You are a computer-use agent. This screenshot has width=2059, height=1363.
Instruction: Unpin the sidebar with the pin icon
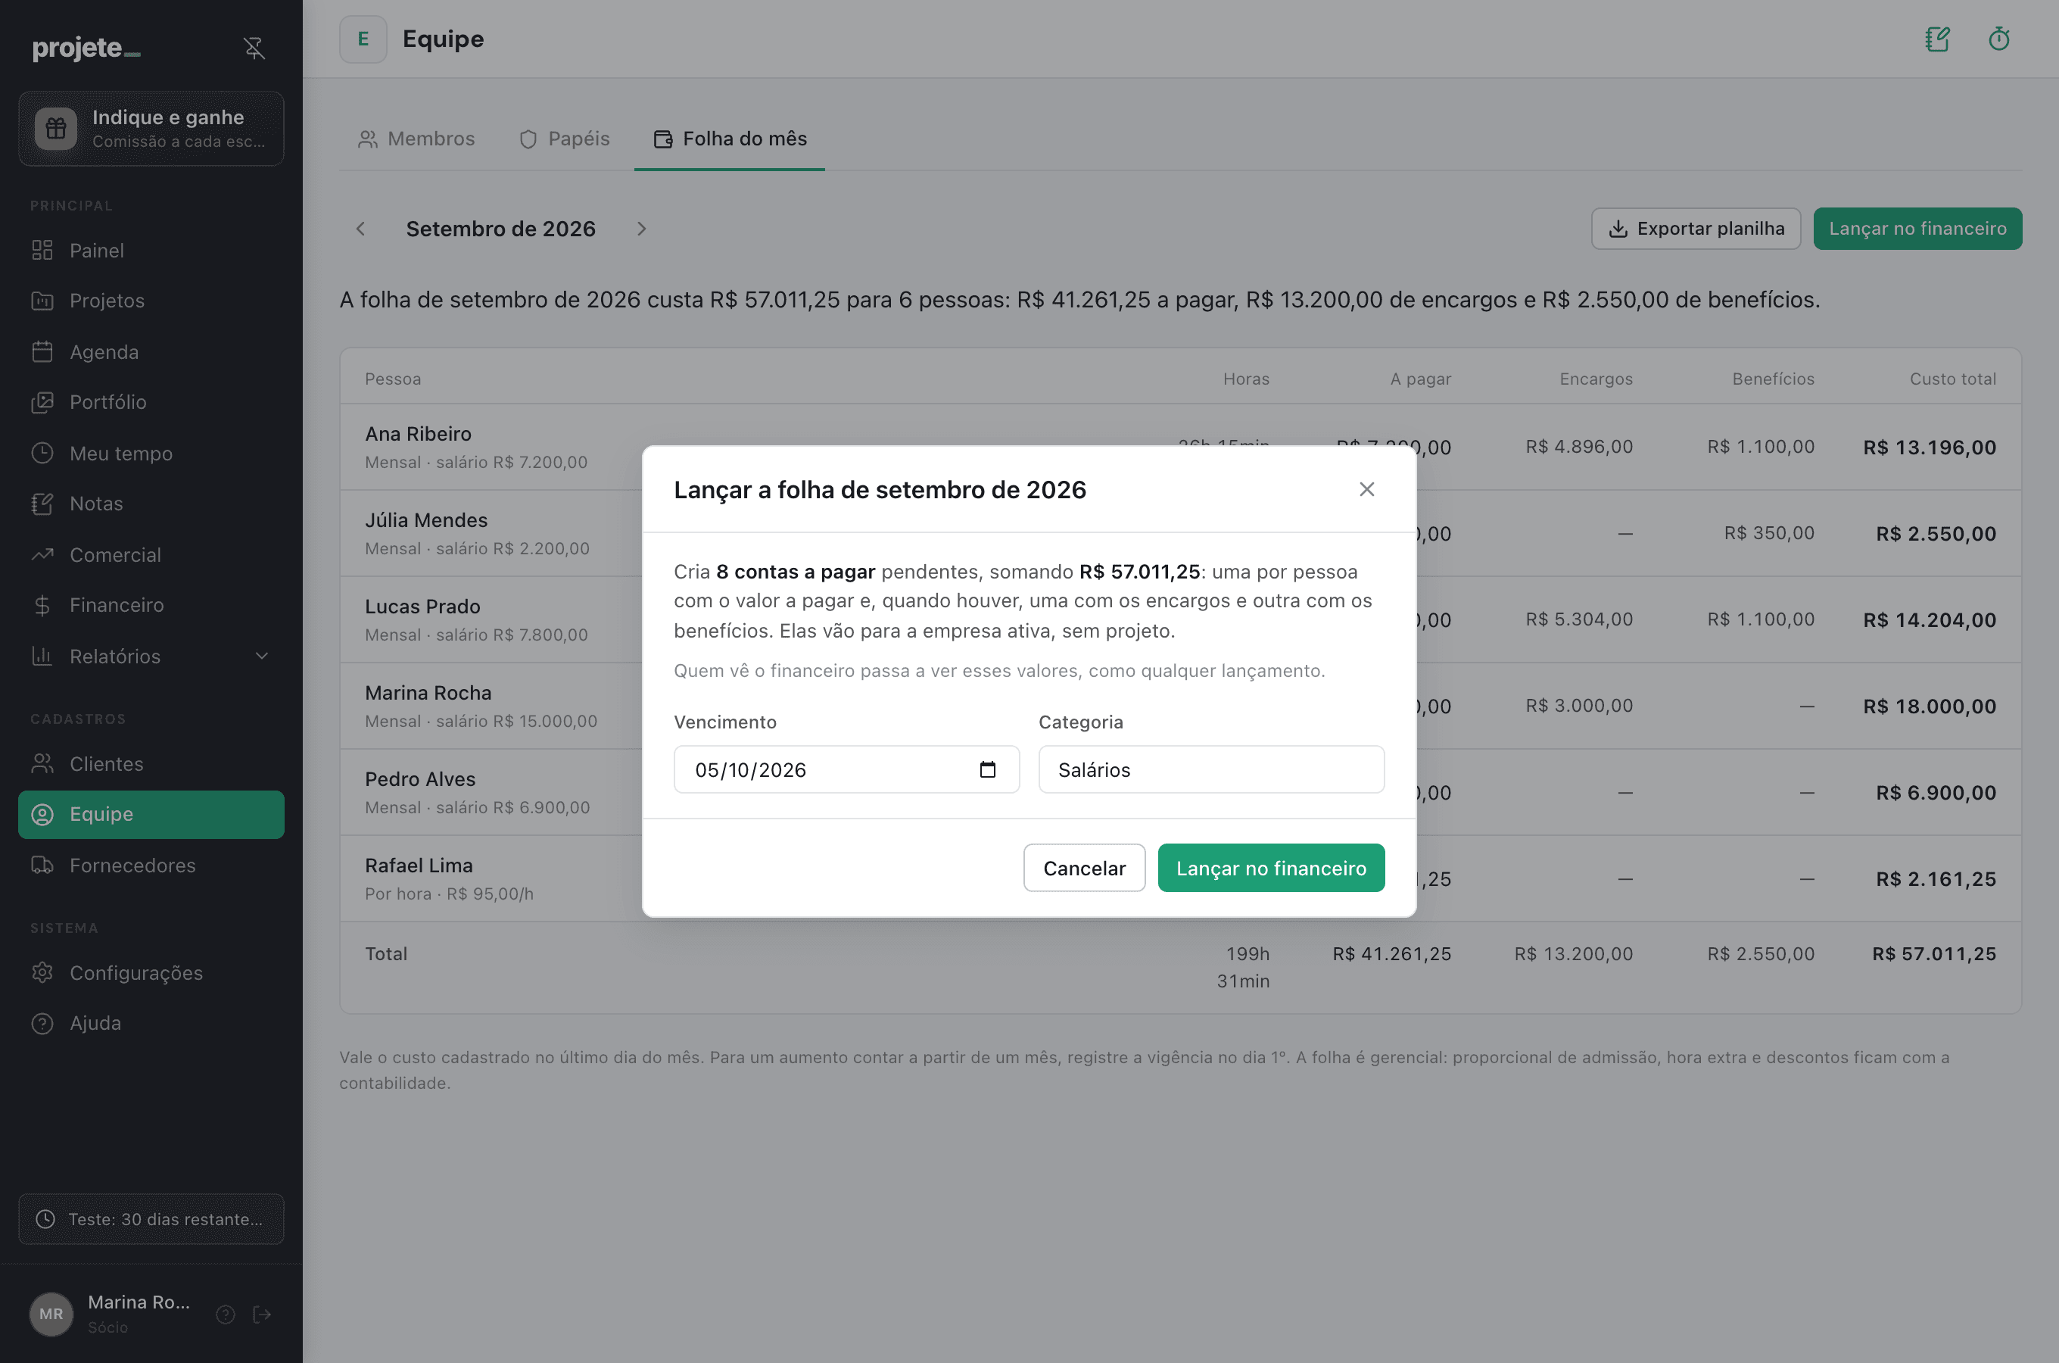click(x=254, y=48)
